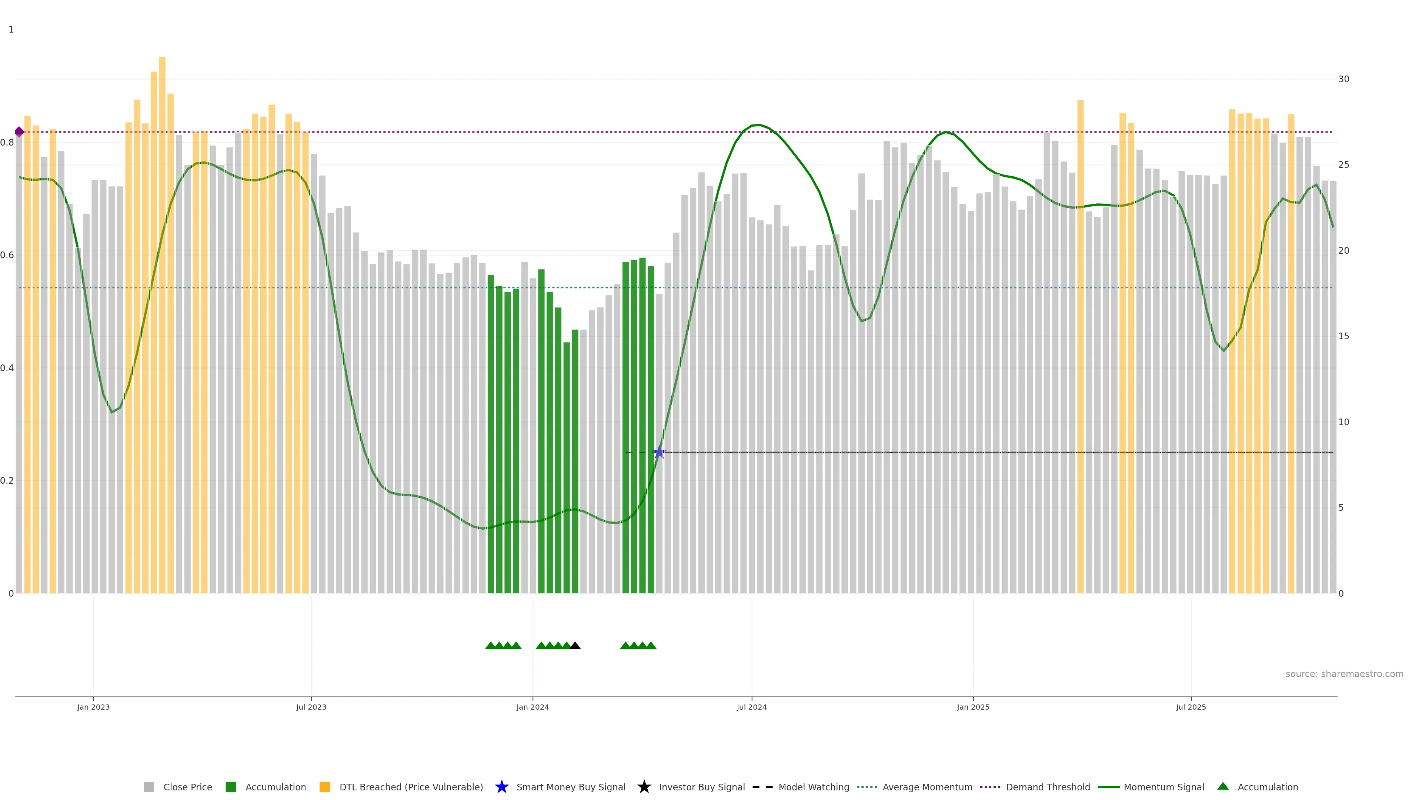Toggle DTL Breached (Price Vulnerable) legend entry
This screenshot has width=1422, height=800.
coord(411,787)
